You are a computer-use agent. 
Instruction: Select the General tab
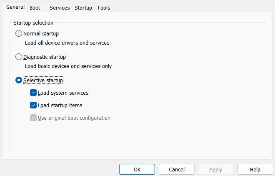(x=15, y=7)
